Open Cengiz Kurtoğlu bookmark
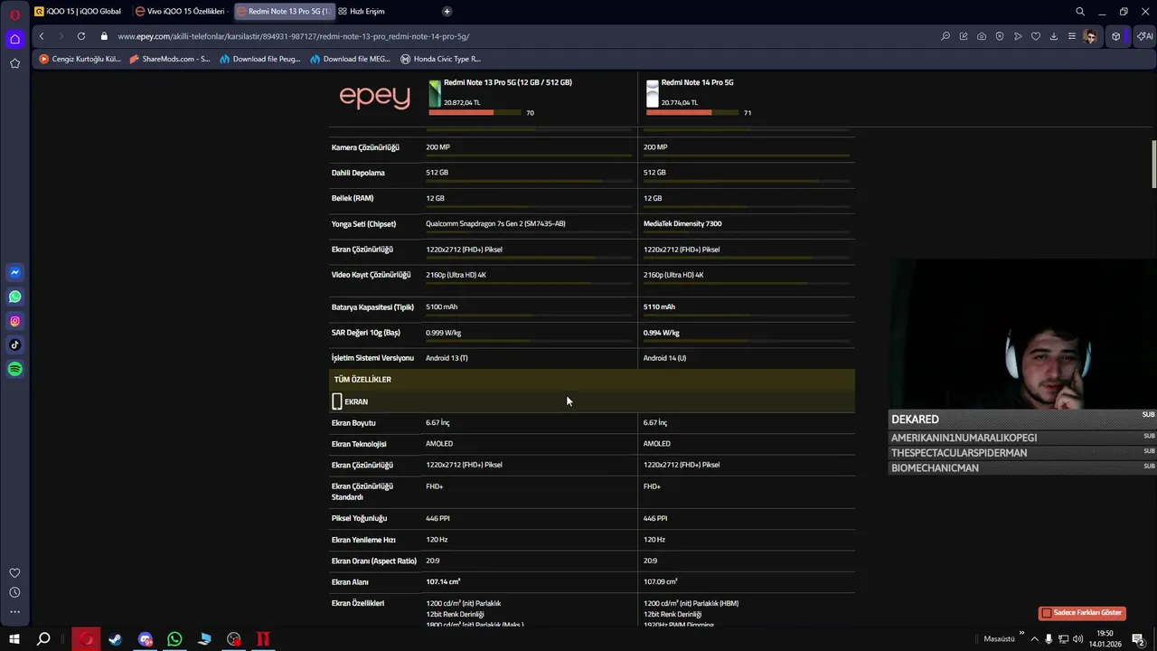 coord(80,59)
